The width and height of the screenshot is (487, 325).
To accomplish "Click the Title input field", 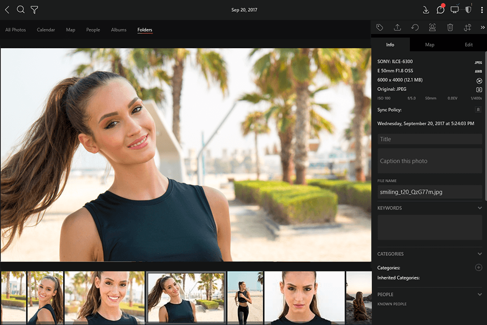I will click(430, 139).
